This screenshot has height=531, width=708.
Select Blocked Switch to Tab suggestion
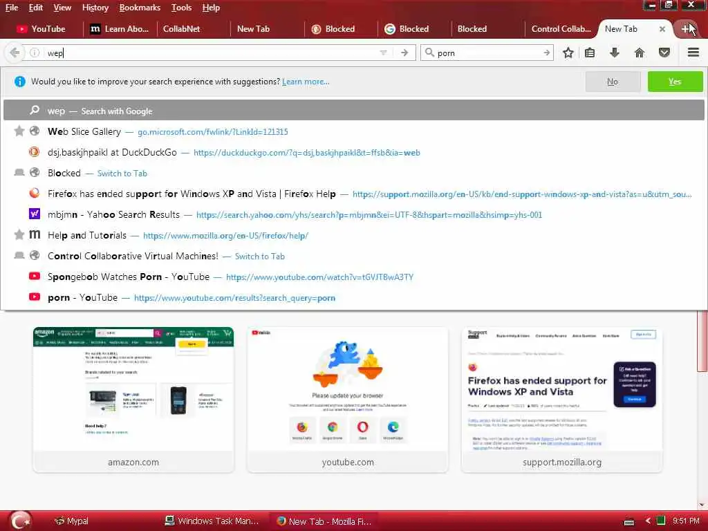click(353, 173)
